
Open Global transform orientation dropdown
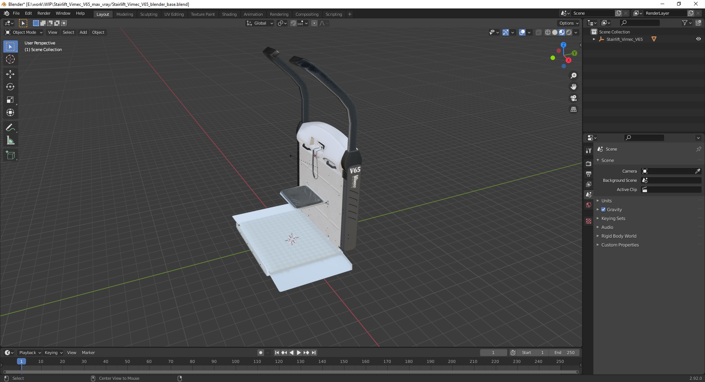click(260, 23)
